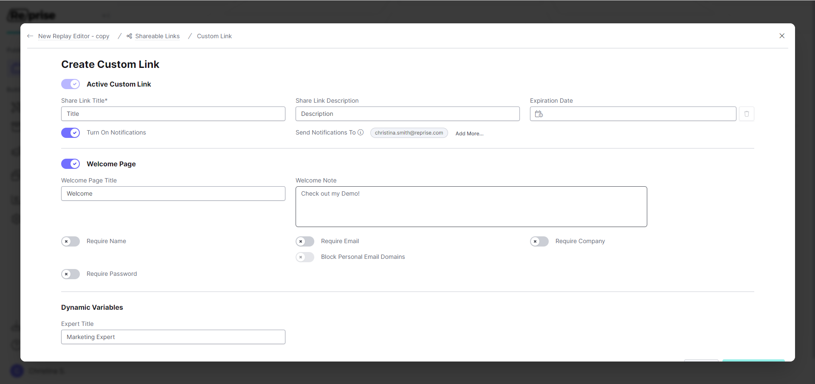This screenshot has width=815, height=384.
Task: Click the trash icon to clear expiration
Action: tap(747, 114)
